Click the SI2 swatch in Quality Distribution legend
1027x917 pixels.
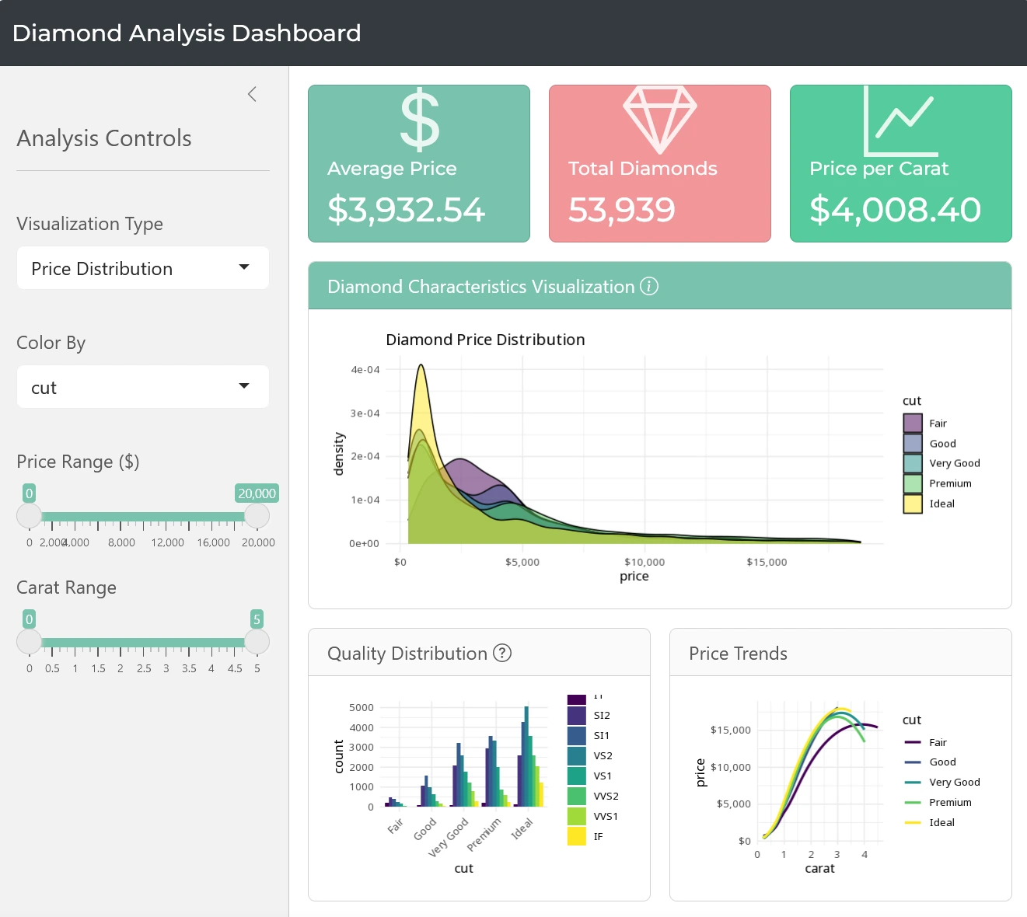(x=577, y=715)
